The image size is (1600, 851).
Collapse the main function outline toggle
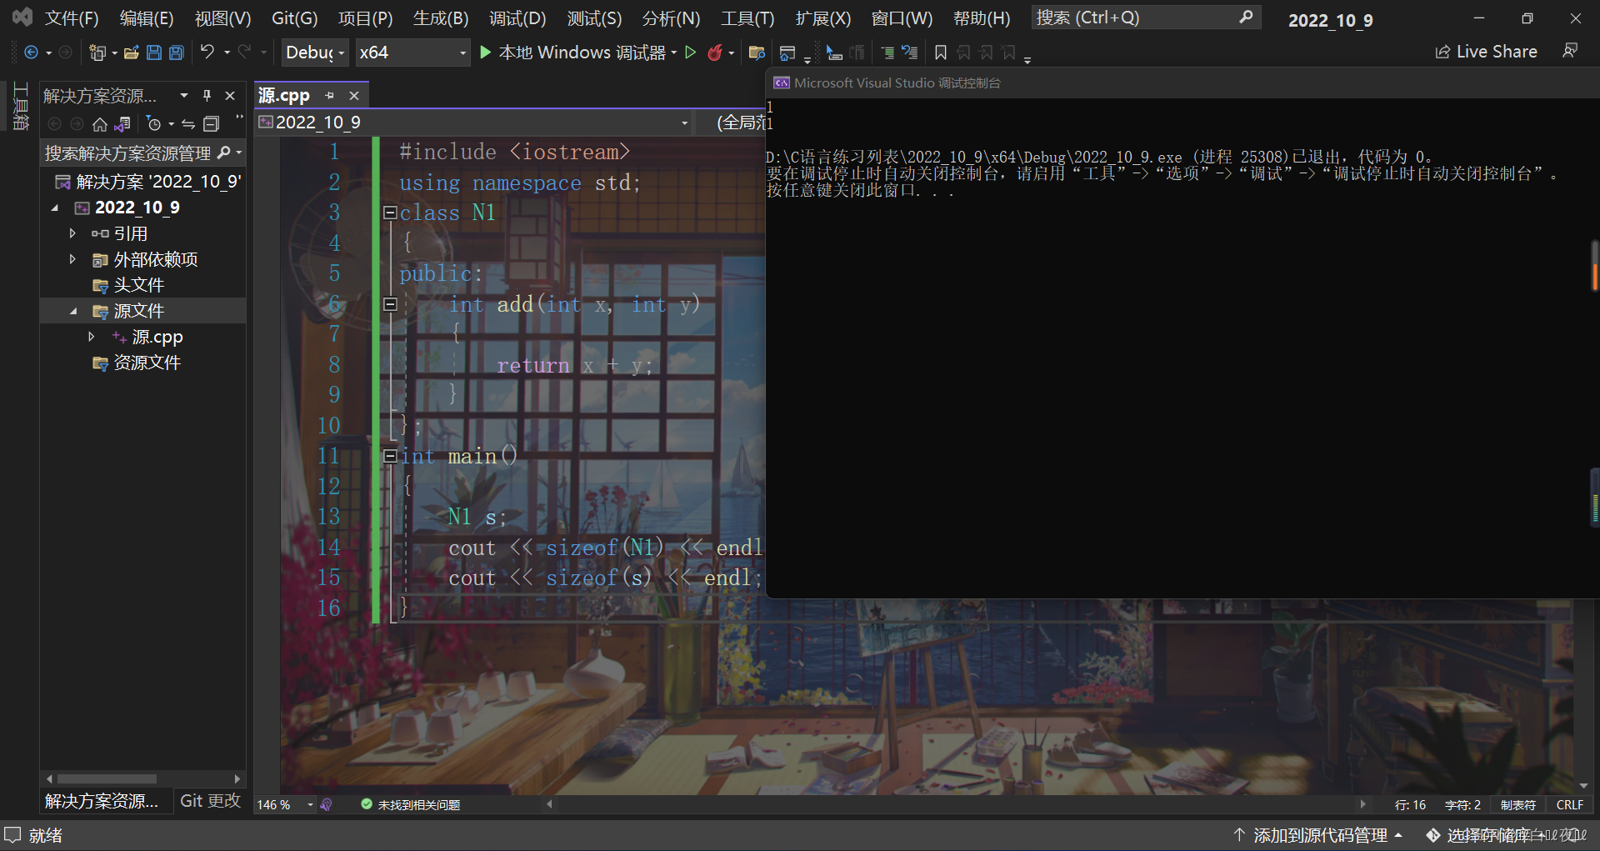coord(389,456)
